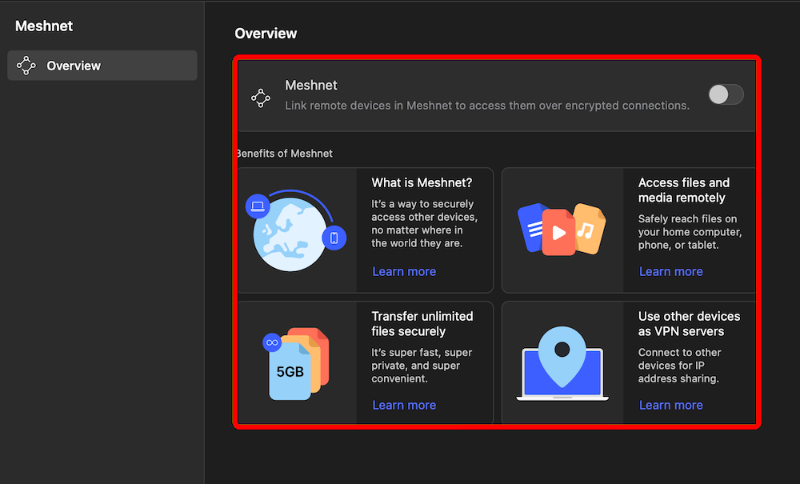Click the Overview sidebar mesh icon
The height and width of the screenshot is (484, 800).
tap(26, 66)
